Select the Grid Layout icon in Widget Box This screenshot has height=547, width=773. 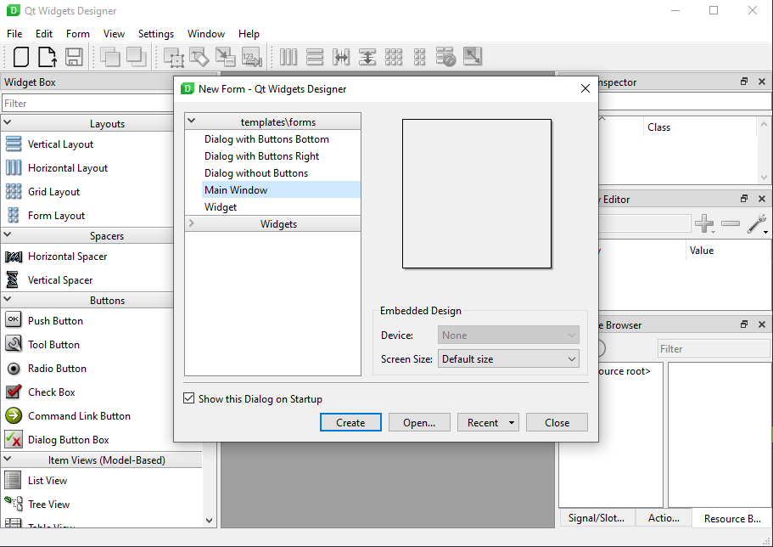coord(14,192)
